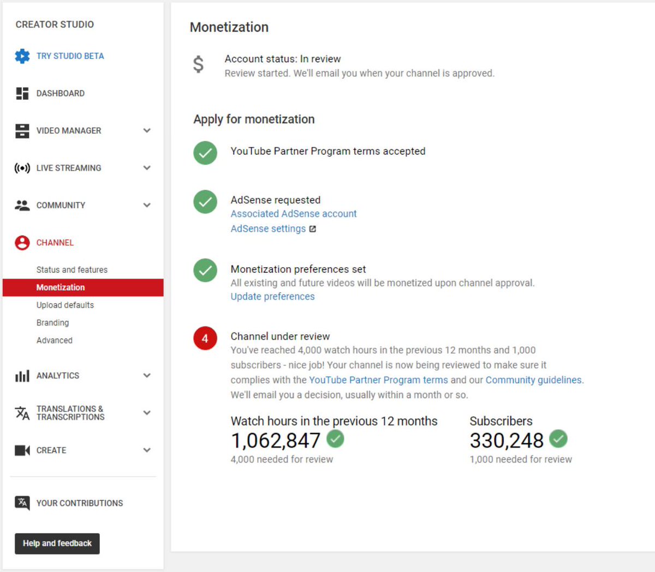Click the Your Contributions translate icon

(22, 503)
